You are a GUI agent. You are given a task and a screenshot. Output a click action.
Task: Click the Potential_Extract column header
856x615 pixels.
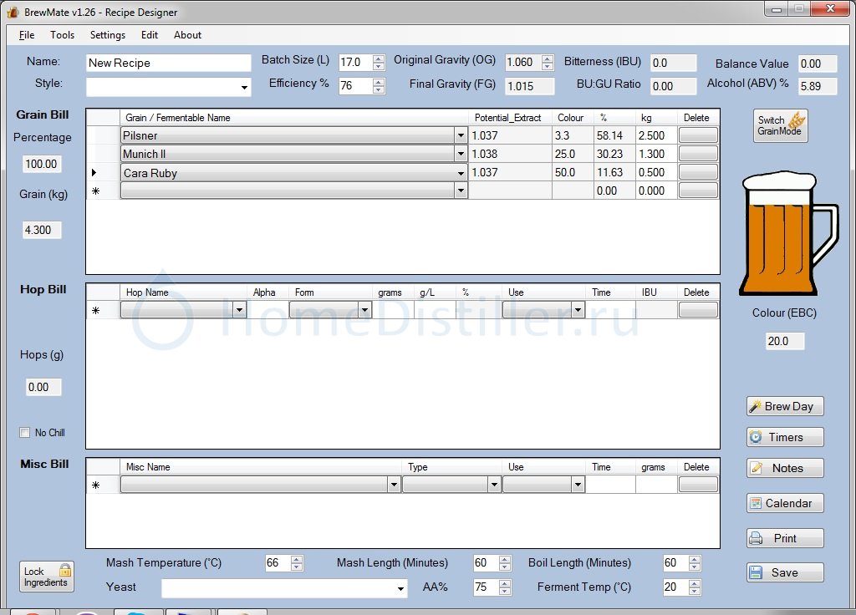pos(510,118)
